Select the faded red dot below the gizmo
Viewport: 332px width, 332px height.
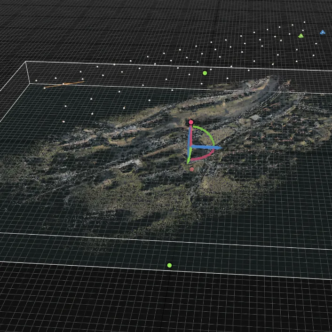pos(192,169)
